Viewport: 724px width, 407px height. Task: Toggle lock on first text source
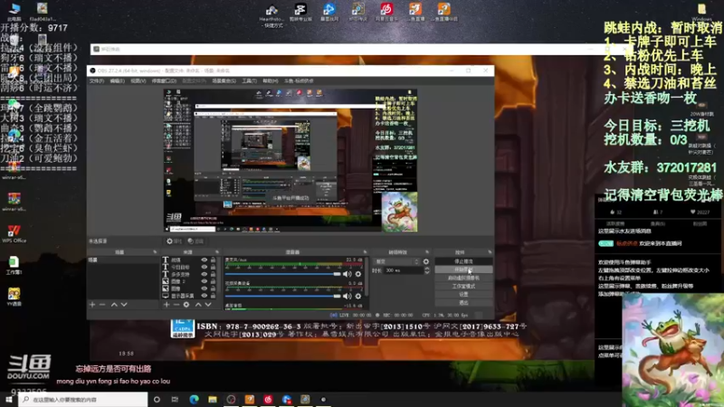[x=213, y=260]
